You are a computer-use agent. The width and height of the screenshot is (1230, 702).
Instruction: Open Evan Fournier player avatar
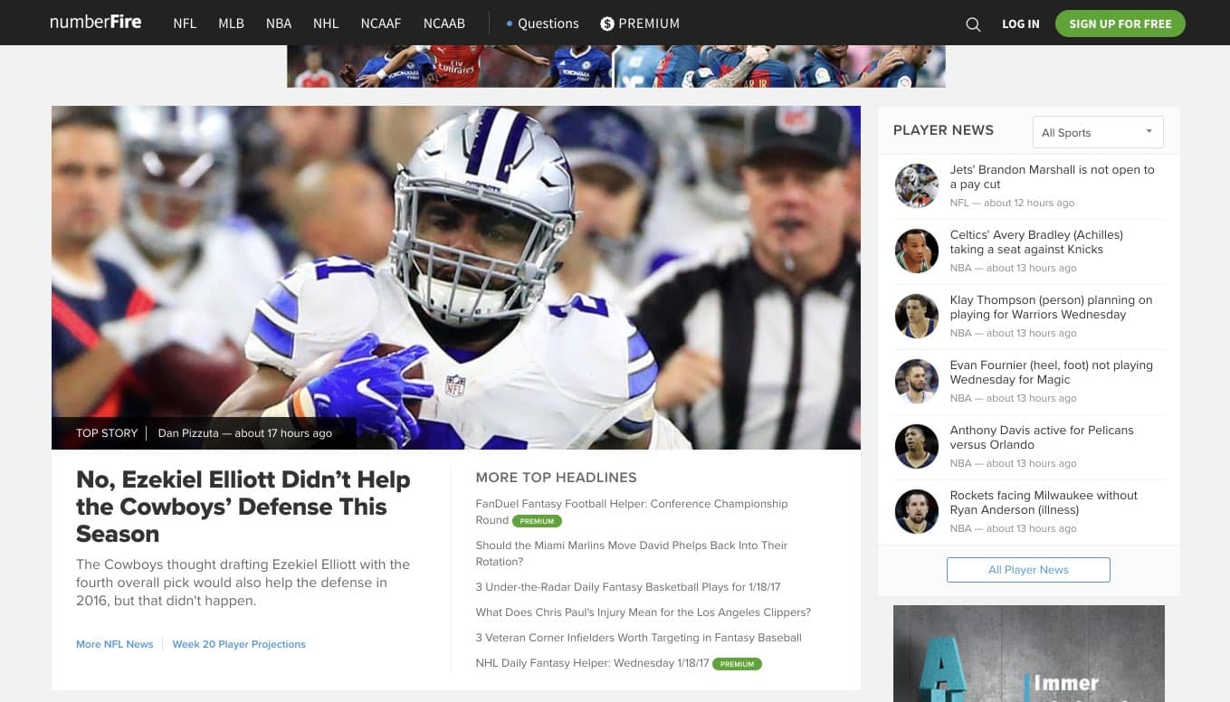click(x=917, y=381)
